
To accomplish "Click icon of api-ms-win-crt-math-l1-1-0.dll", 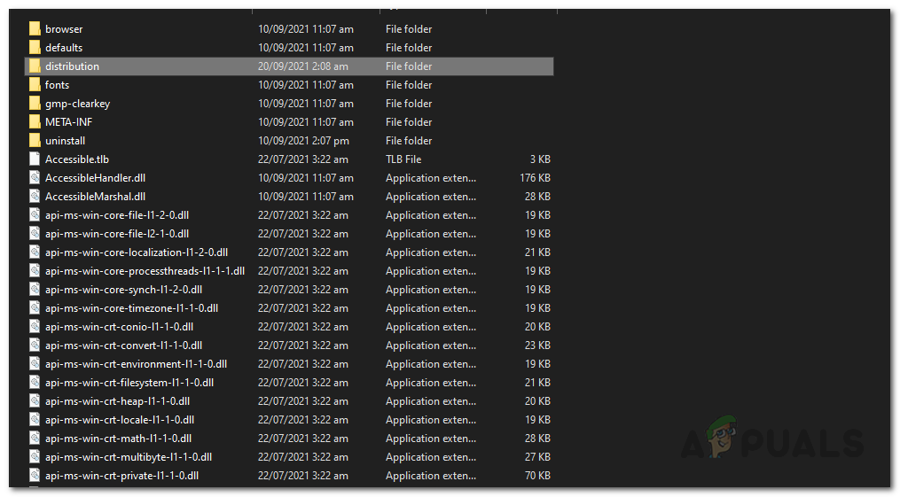I will [x=35, y=439].
